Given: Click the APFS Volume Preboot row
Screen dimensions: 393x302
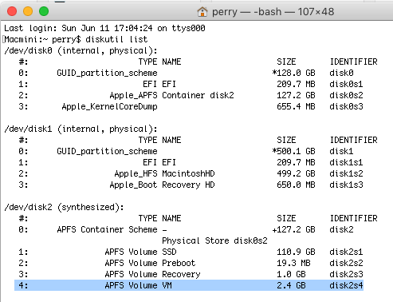Looking at the screenshot, I should tap(191, 263).
